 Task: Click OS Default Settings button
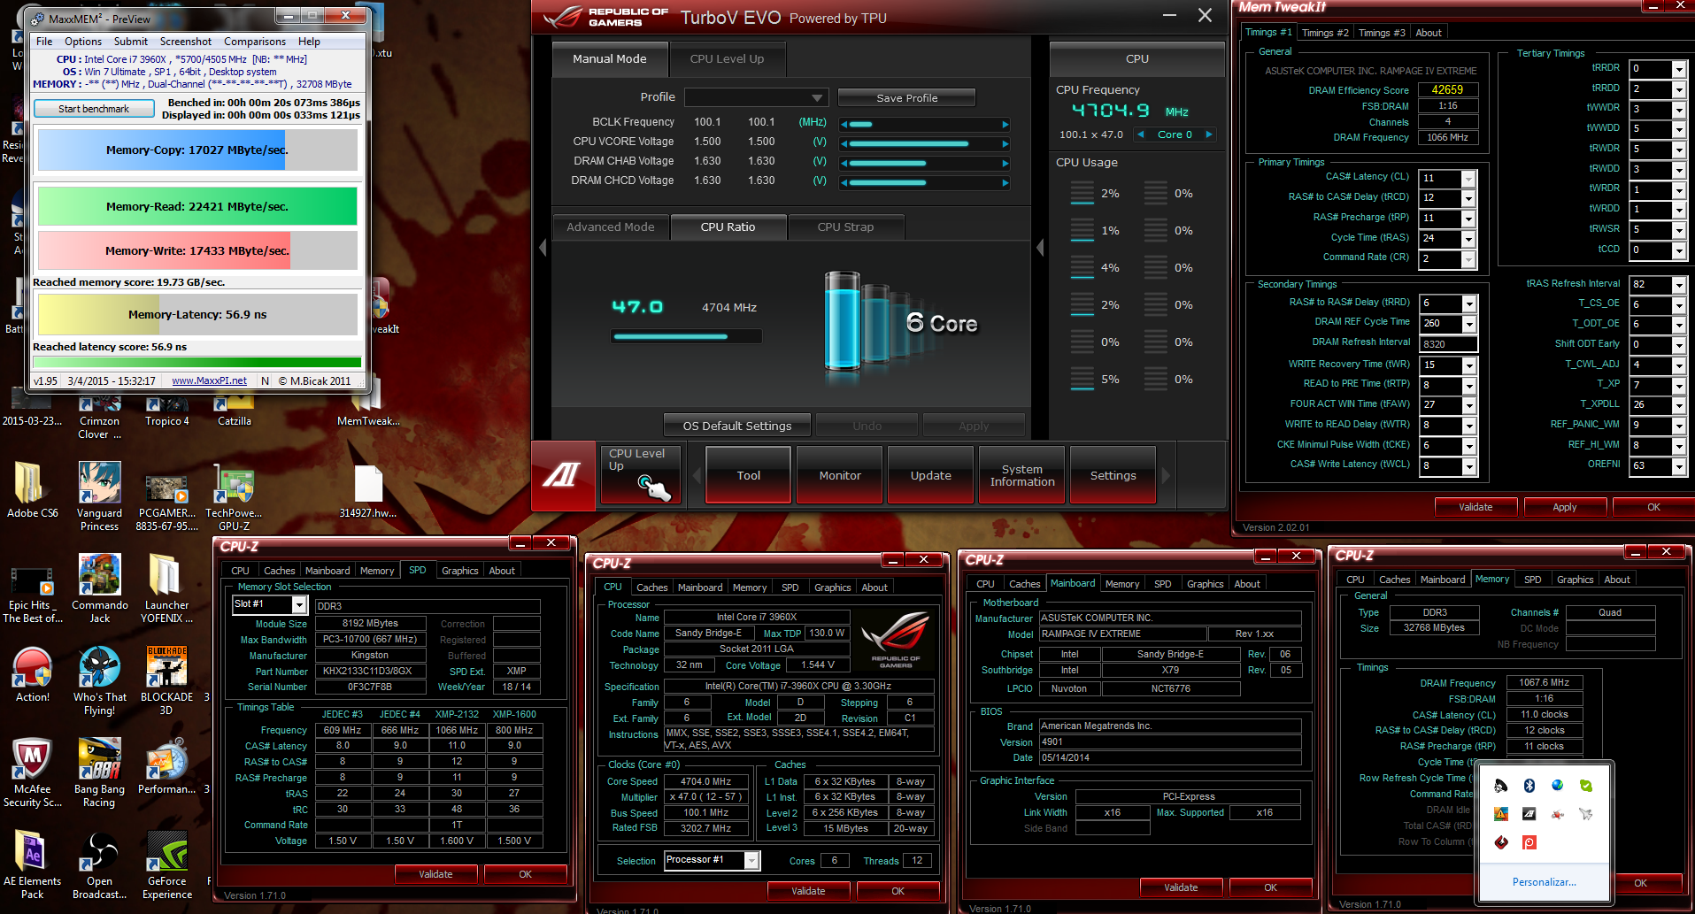click(737, 426)
